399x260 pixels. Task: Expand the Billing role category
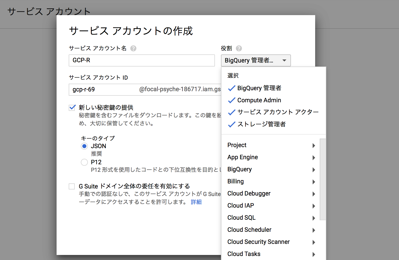point(271,182)
